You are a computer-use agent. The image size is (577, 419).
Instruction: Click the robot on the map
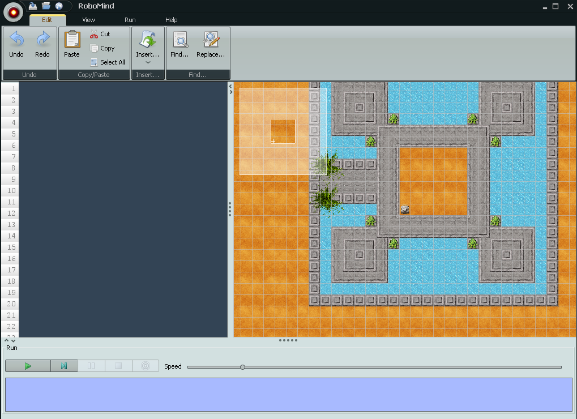click(x=405, y=209)
